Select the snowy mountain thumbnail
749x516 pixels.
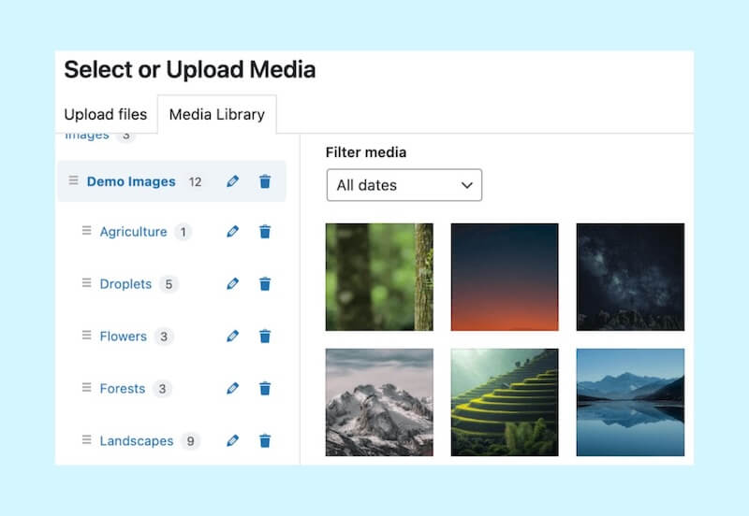(x=379, y=402)
